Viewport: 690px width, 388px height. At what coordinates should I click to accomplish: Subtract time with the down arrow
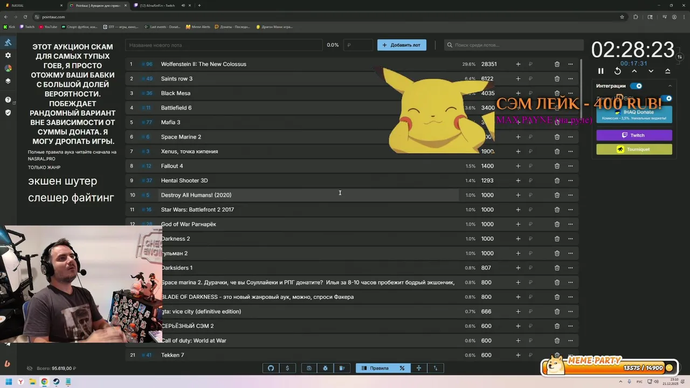pos(651,71)
